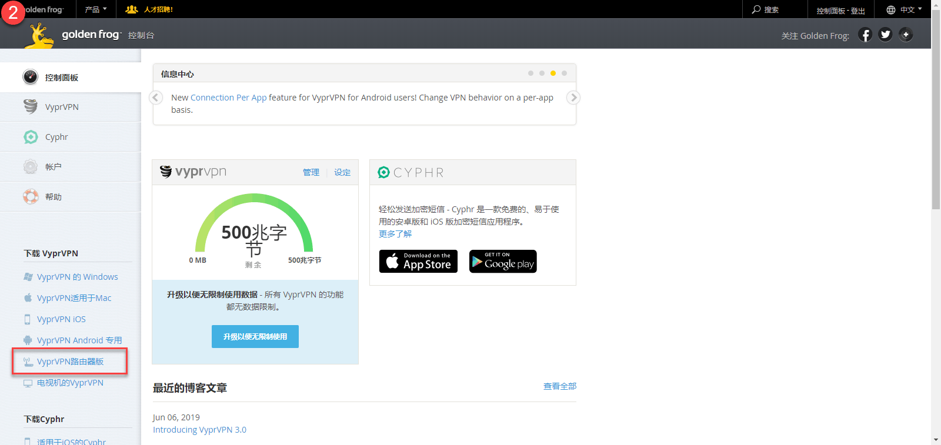The width and height of the screenshot is (941, 445).
Task: Select first carousel dot in 信息中心
Action: [530, 73]
